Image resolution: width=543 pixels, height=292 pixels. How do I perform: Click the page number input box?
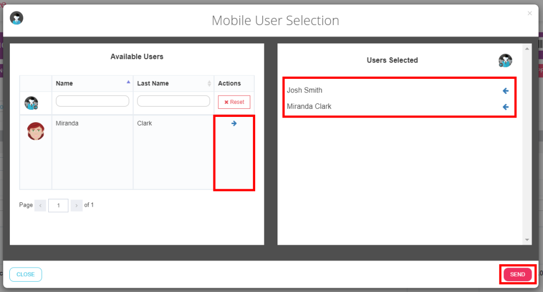[x=58, y=206]
